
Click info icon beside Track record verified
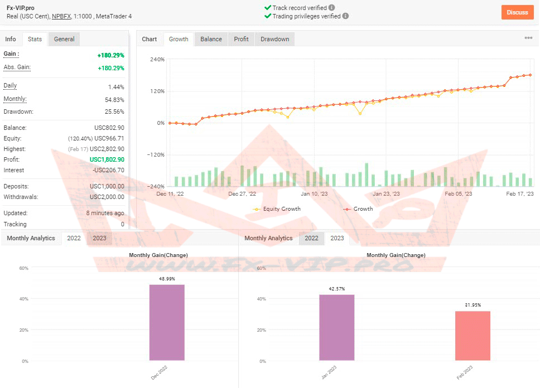pos(332,8)
